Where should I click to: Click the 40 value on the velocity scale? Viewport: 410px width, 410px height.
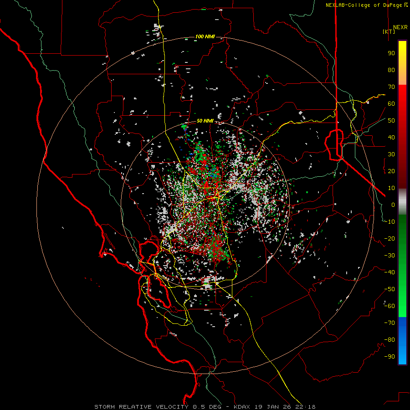coord(391,137)
